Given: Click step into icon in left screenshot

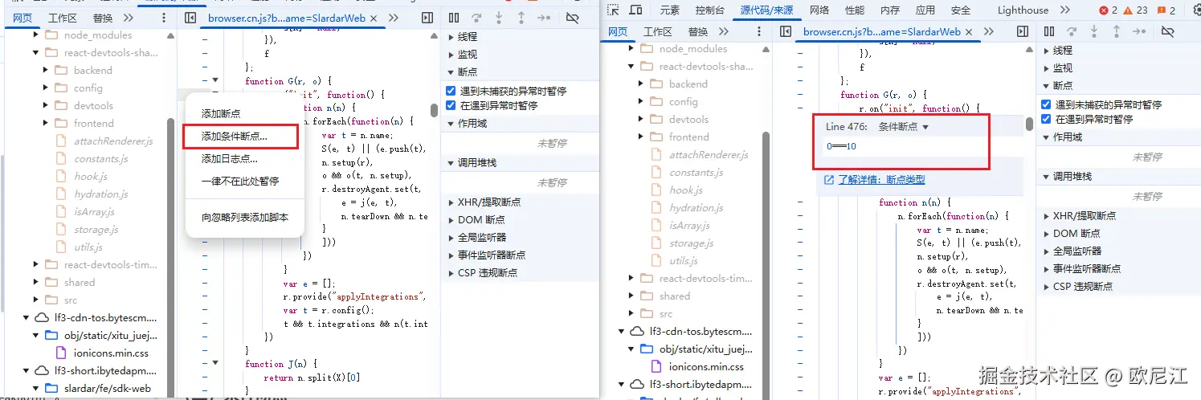Looking at the screenshot, I should [499, 18].
